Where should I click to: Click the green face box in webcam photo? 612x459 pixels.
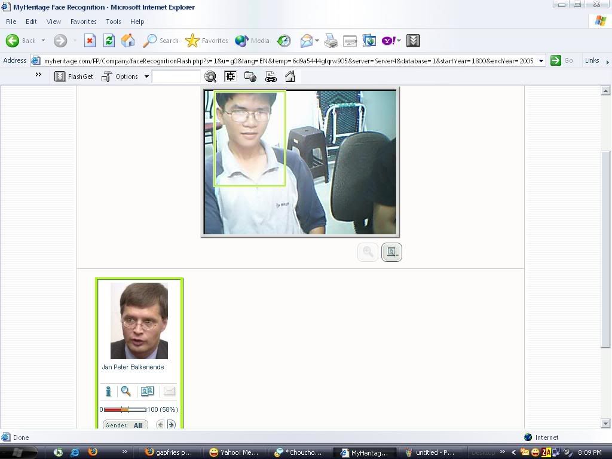click(250, 139)
